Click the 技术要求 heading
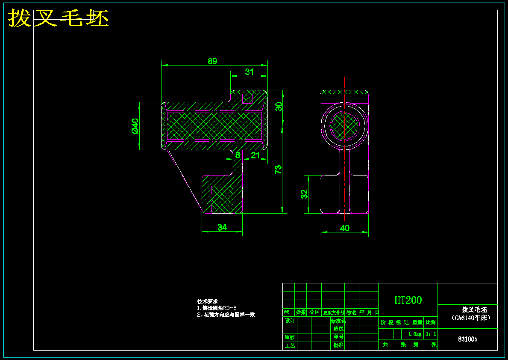This screenshot has width=508, height=360. [x=208, y=301]
